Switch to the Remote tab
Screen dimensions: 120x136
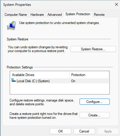pyautogui.click(x=99, y=15)
